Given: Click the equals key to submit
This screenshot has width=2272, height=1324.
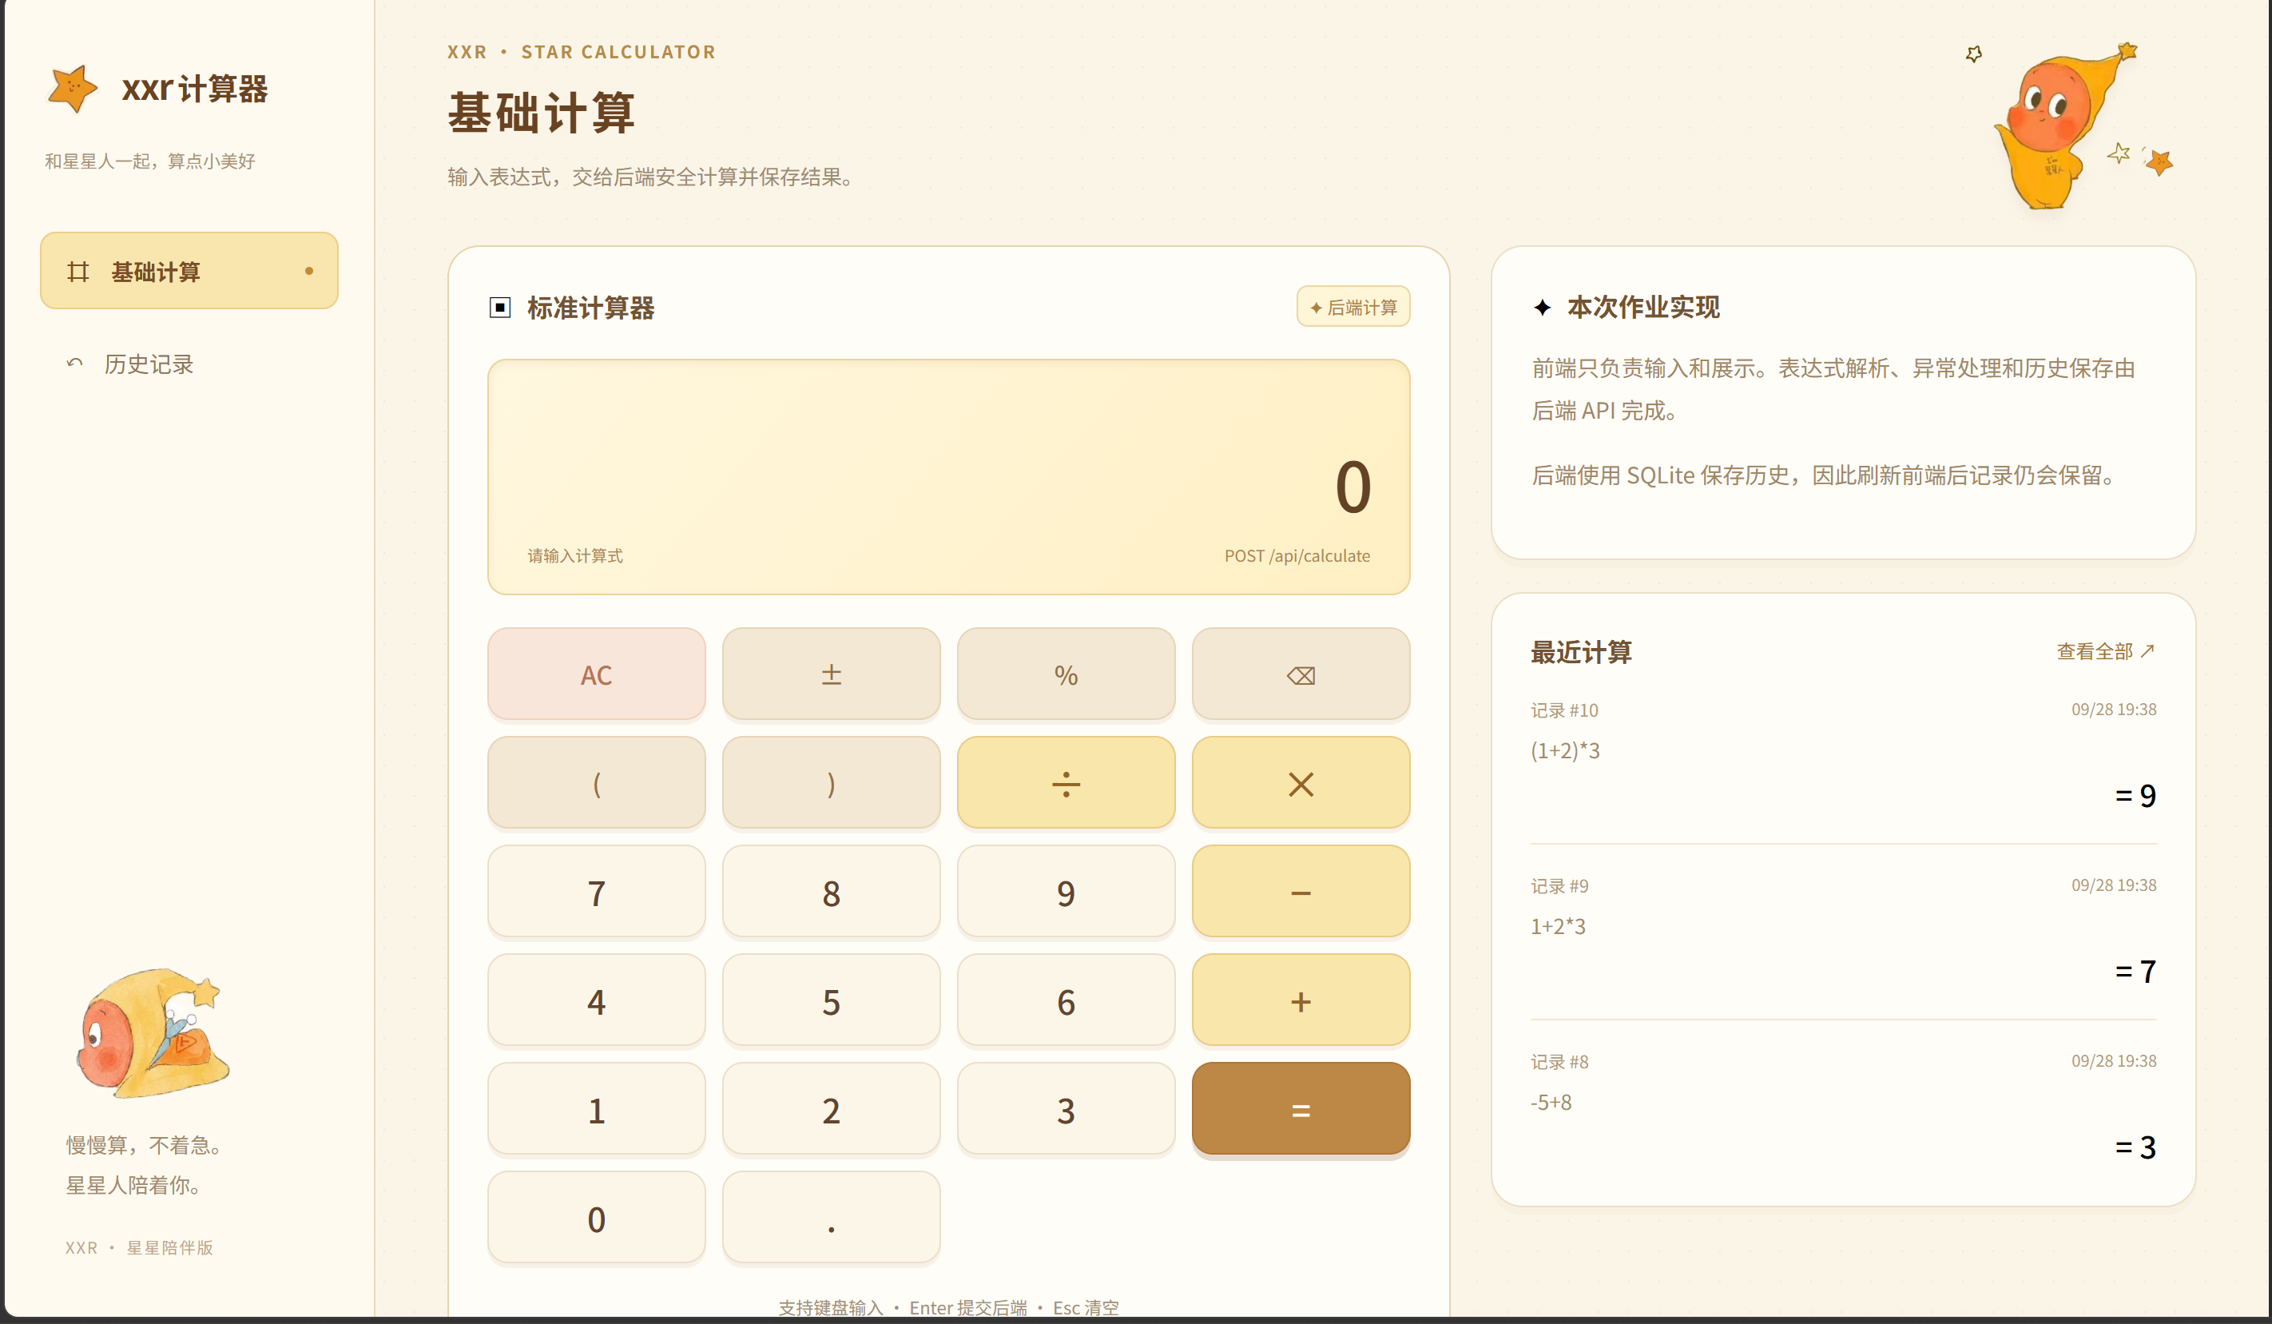Looking at the screenshot, I should (1300, 1109).
